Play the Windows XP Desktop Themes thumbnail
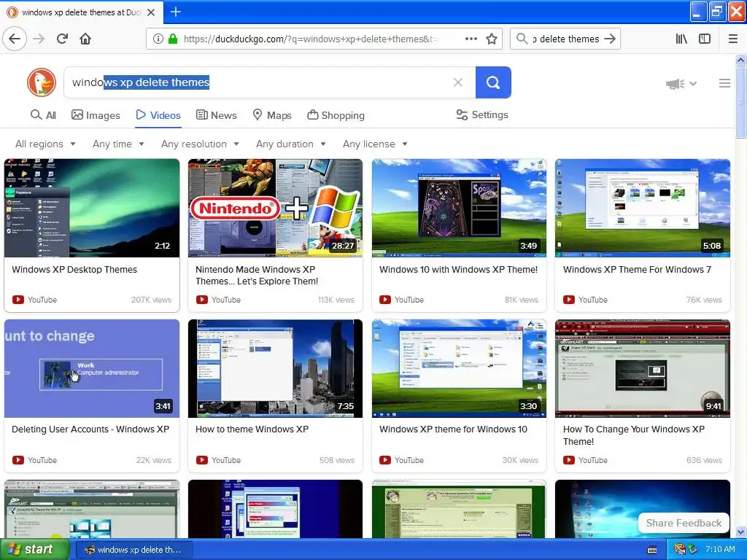This screenshot has height=560, width=747. (x=92, y=208)
